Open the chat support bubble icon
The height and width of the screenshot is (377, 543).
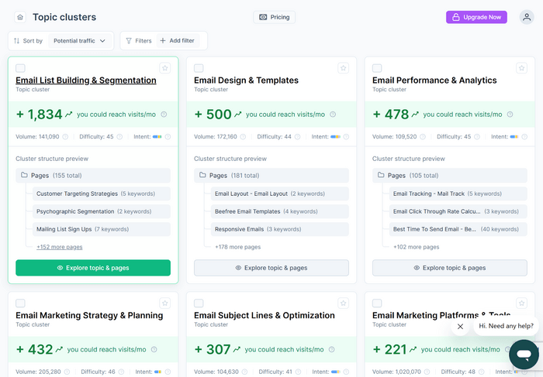pos(524,355)
